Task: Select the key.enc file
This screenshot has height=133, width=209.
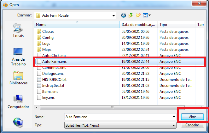Action: (48, 98)
